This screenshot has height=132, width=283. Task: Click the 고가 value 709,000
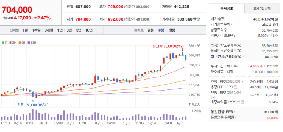[x=116, y=7]
